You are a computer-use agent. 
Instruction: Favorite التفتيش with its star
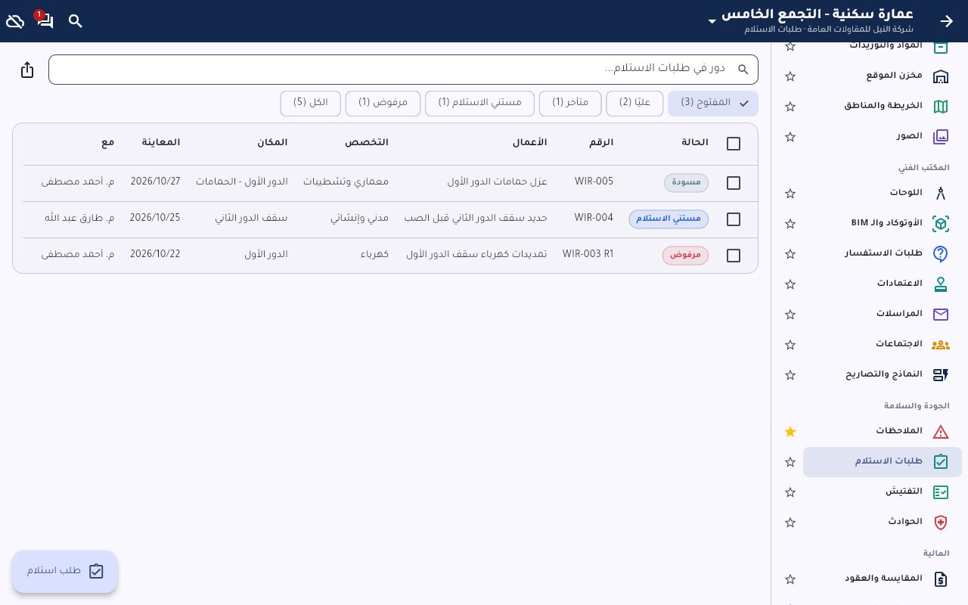(790, 492)
